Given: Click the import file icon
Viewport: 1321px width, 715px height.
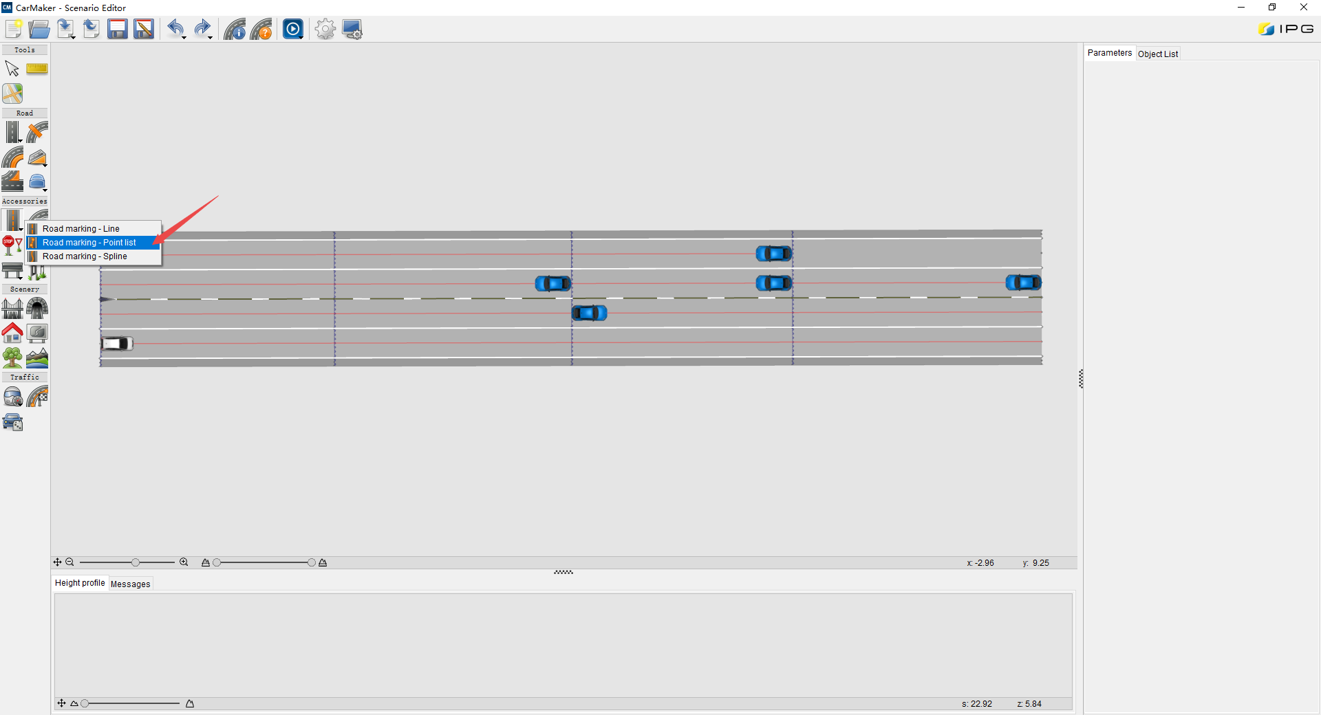Looking at the screenshot, I should coord(65,29).
